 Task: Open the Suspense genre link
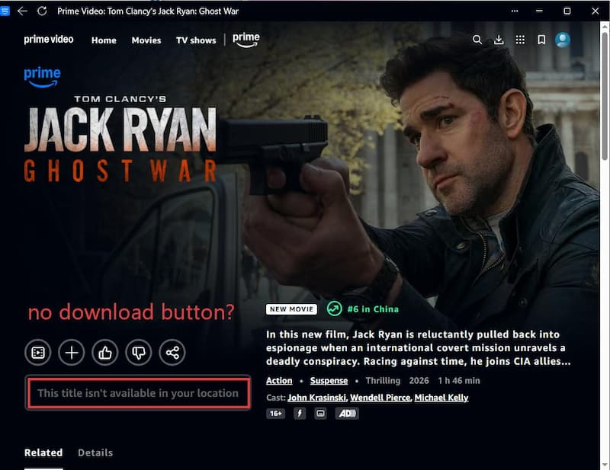click(x=329, y=381)
